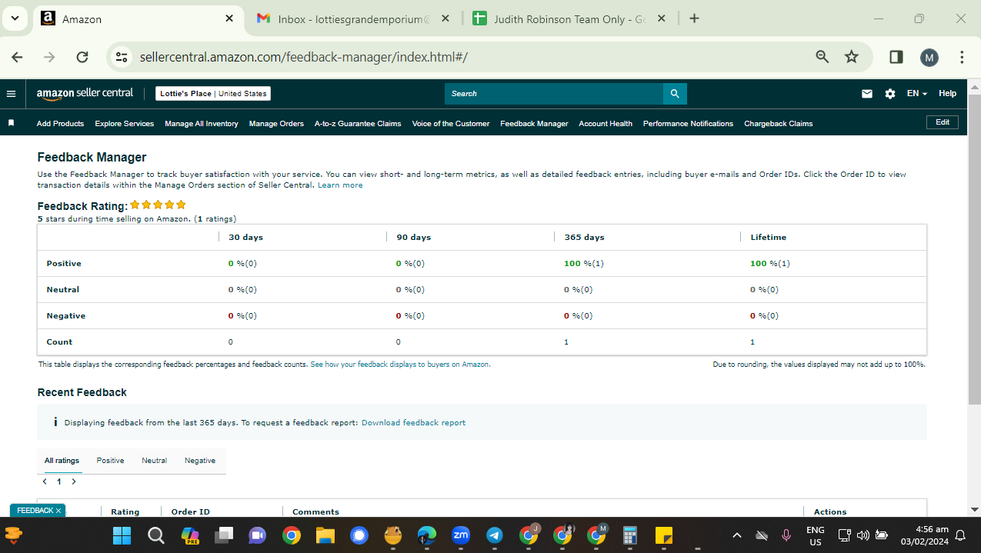The image size is (981, 553).
Task: Open Add Products in navigation bar
Action: (60, 124)
